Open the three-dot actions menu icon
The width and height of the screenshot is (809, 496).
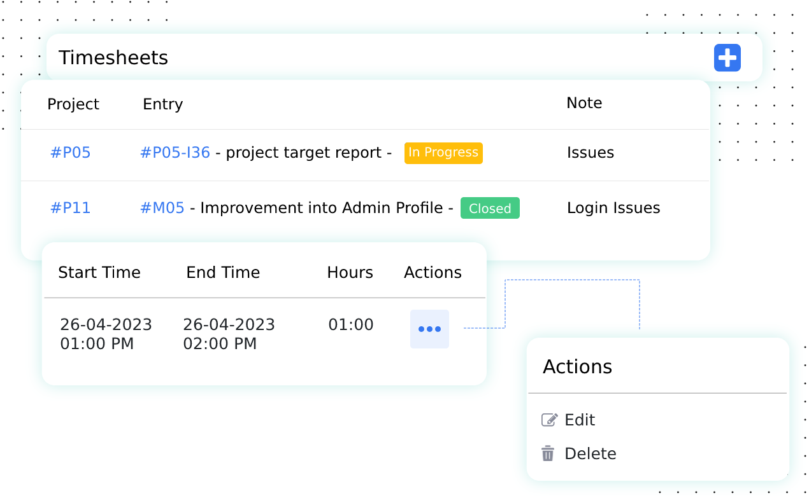429,329
